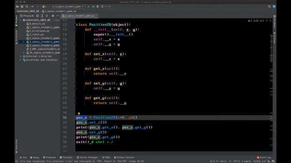Toggle tool window bars icon at bottom-left corner
This screenshot has height=163, width=291.
click(x=17, y=161)
